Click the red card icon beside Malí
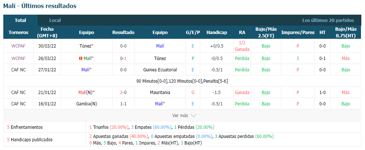Viewport: 365px width, 150px height. 81,59
